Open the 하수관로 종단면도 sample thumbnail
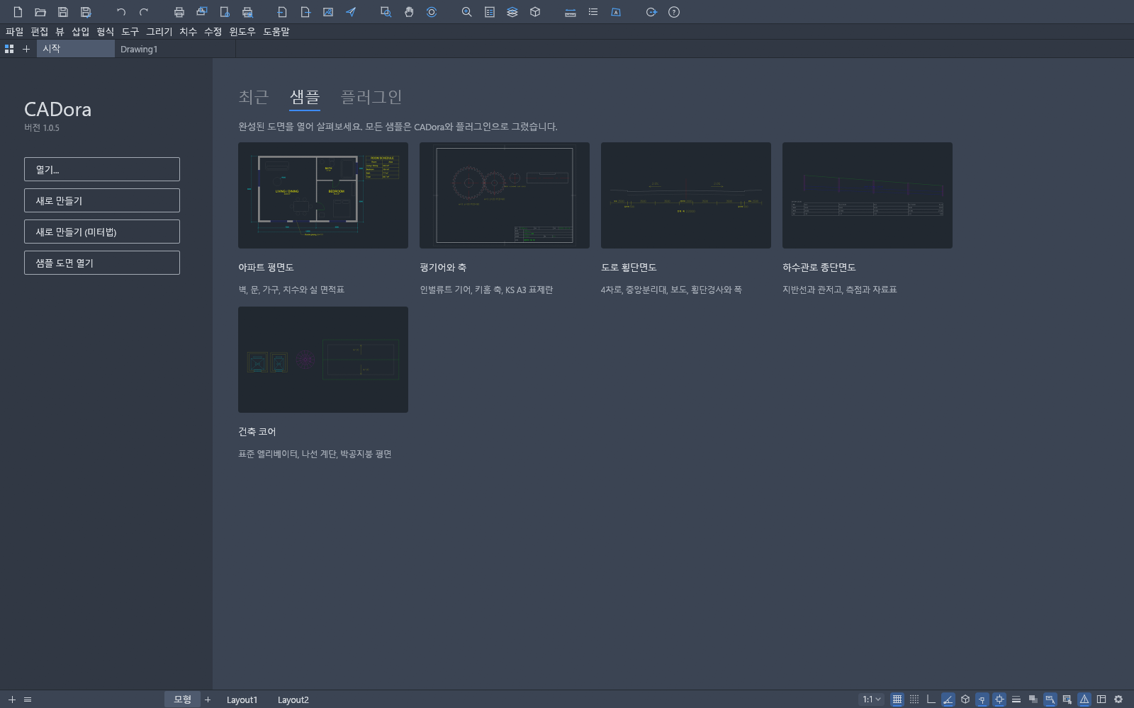 click(x=868, y=195)
